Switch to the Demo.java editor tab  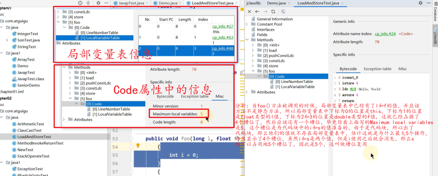pos(165,3)
